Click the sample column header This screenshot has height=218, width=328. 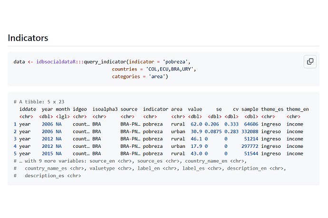point(250,109)
